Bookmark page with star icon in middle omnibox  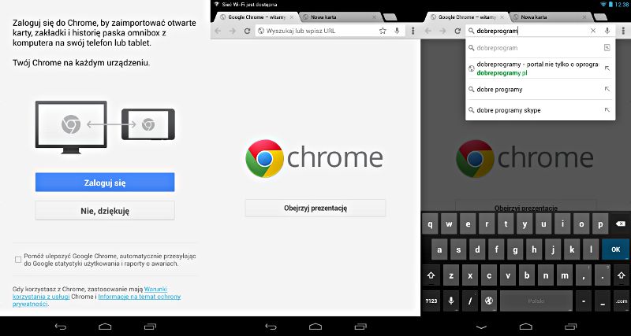pyautogui.click(x=383, y=31)
